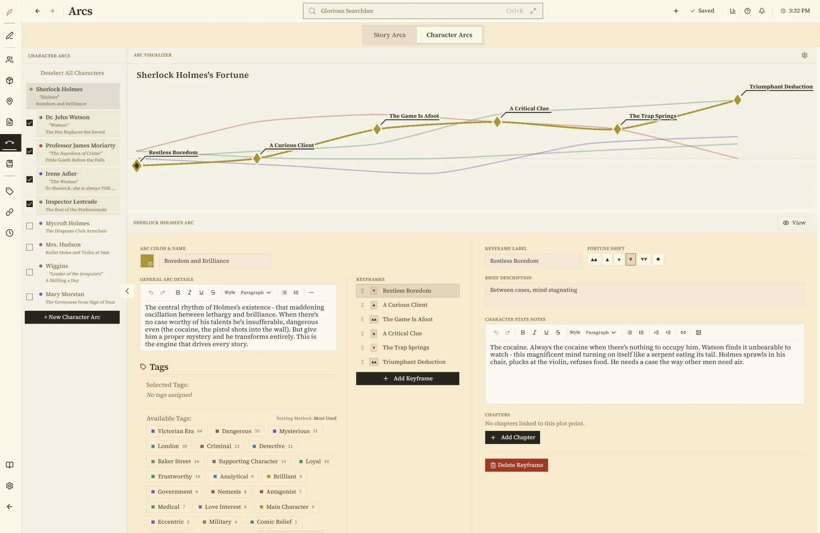Expand the search bar with arrows icon

[533, 11]
